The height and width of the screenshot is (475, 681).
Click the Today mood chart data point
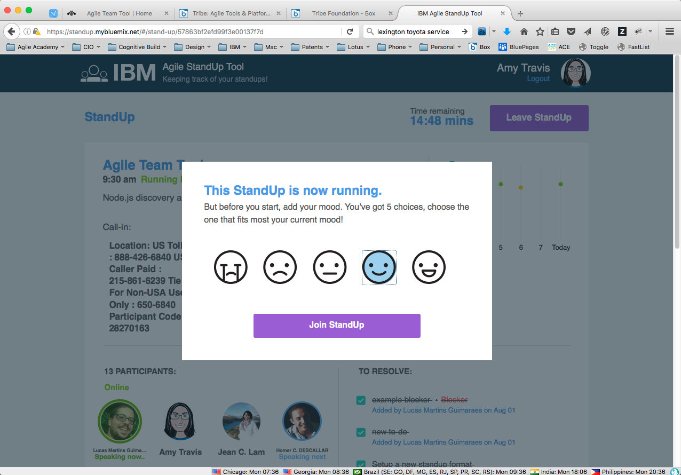560,184
